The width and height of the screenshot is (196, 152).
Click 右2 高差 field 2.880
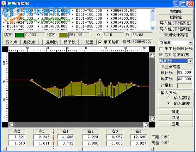point(91,143)
